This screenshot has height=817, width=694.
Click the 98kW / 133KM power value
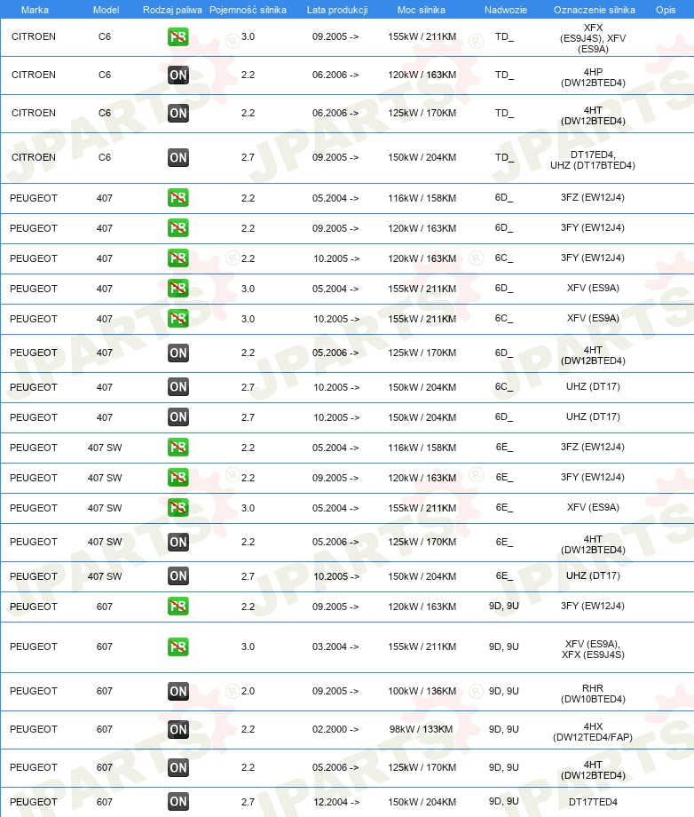point(422,729)
